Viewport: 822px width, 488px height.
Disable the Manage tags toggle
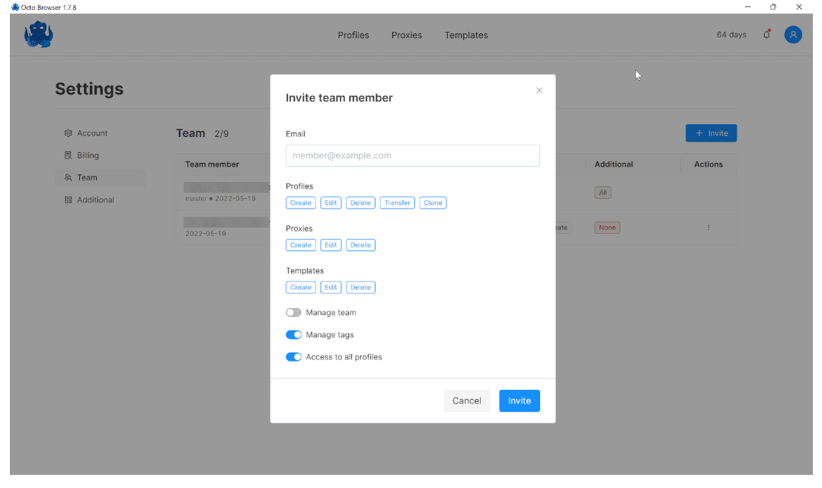[293, 335]
